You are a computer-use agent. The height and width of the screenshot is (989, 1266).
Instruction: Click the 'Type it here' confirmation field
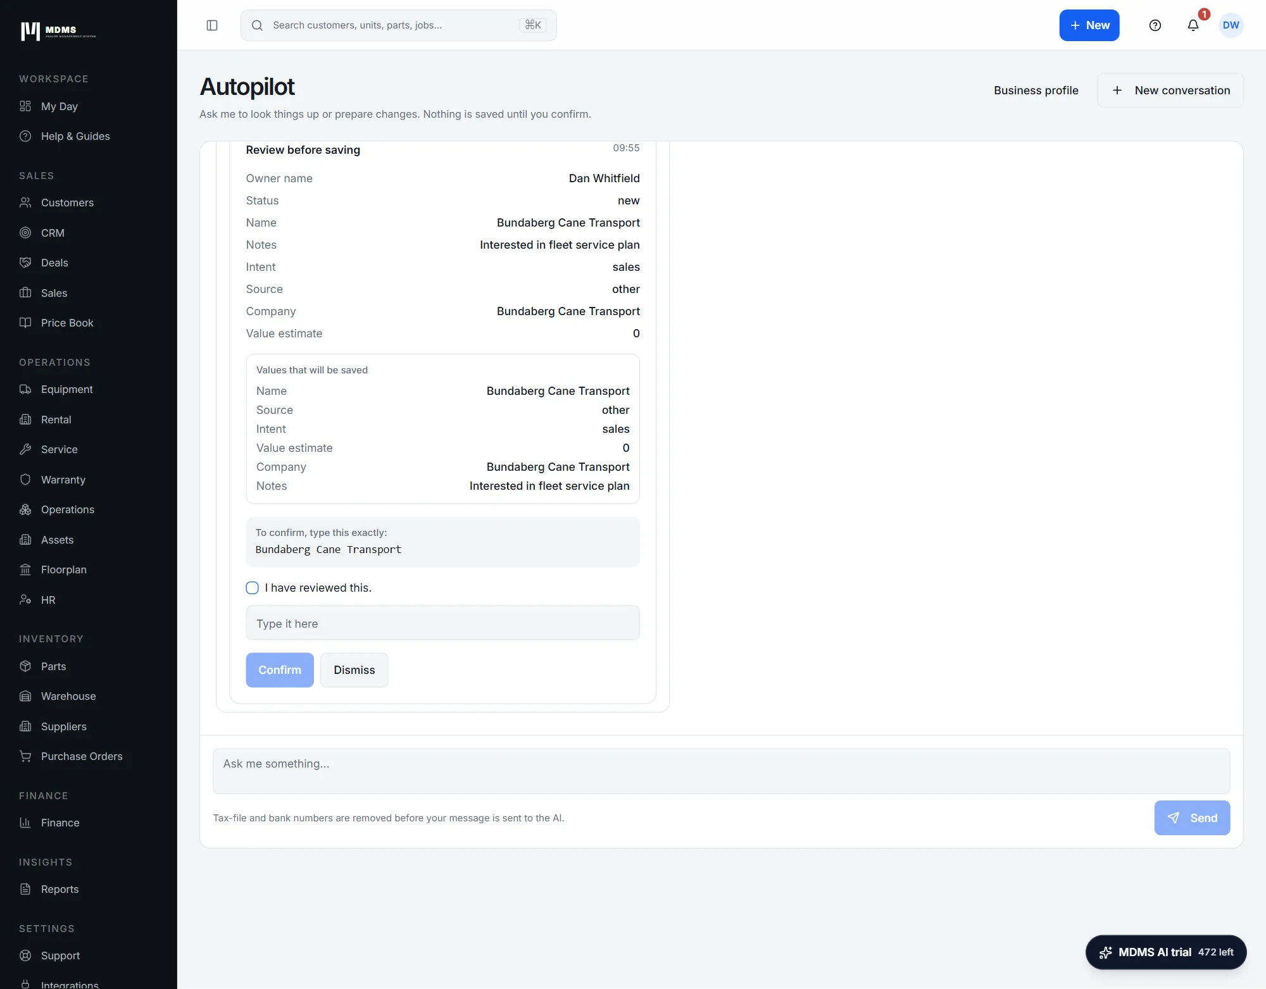[x=442, y=623]
